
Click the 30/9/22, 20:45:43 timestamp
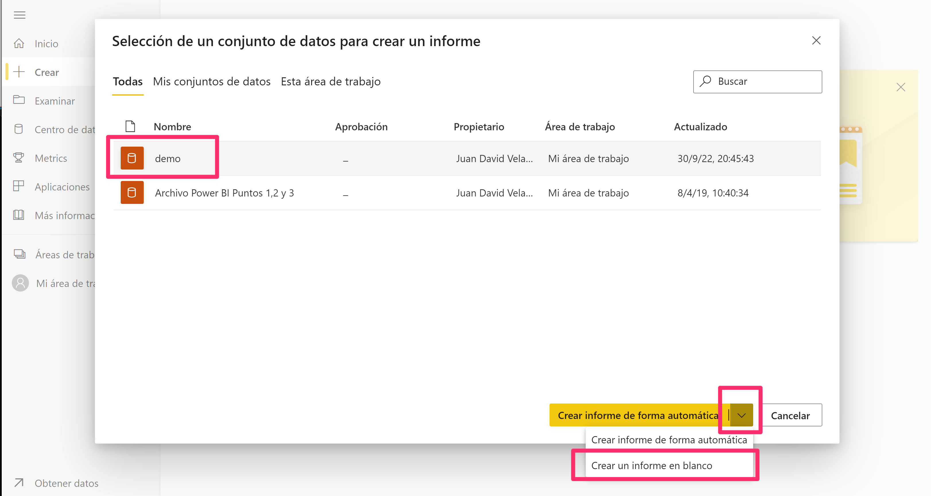(715, 158)
